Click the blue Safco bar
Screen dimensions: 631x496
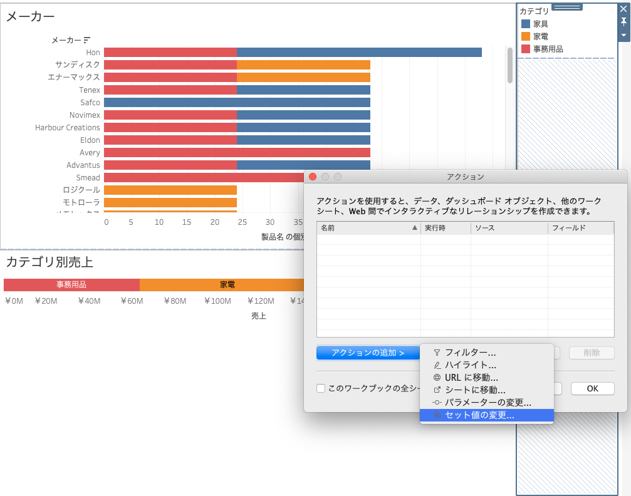click(237, 102)
